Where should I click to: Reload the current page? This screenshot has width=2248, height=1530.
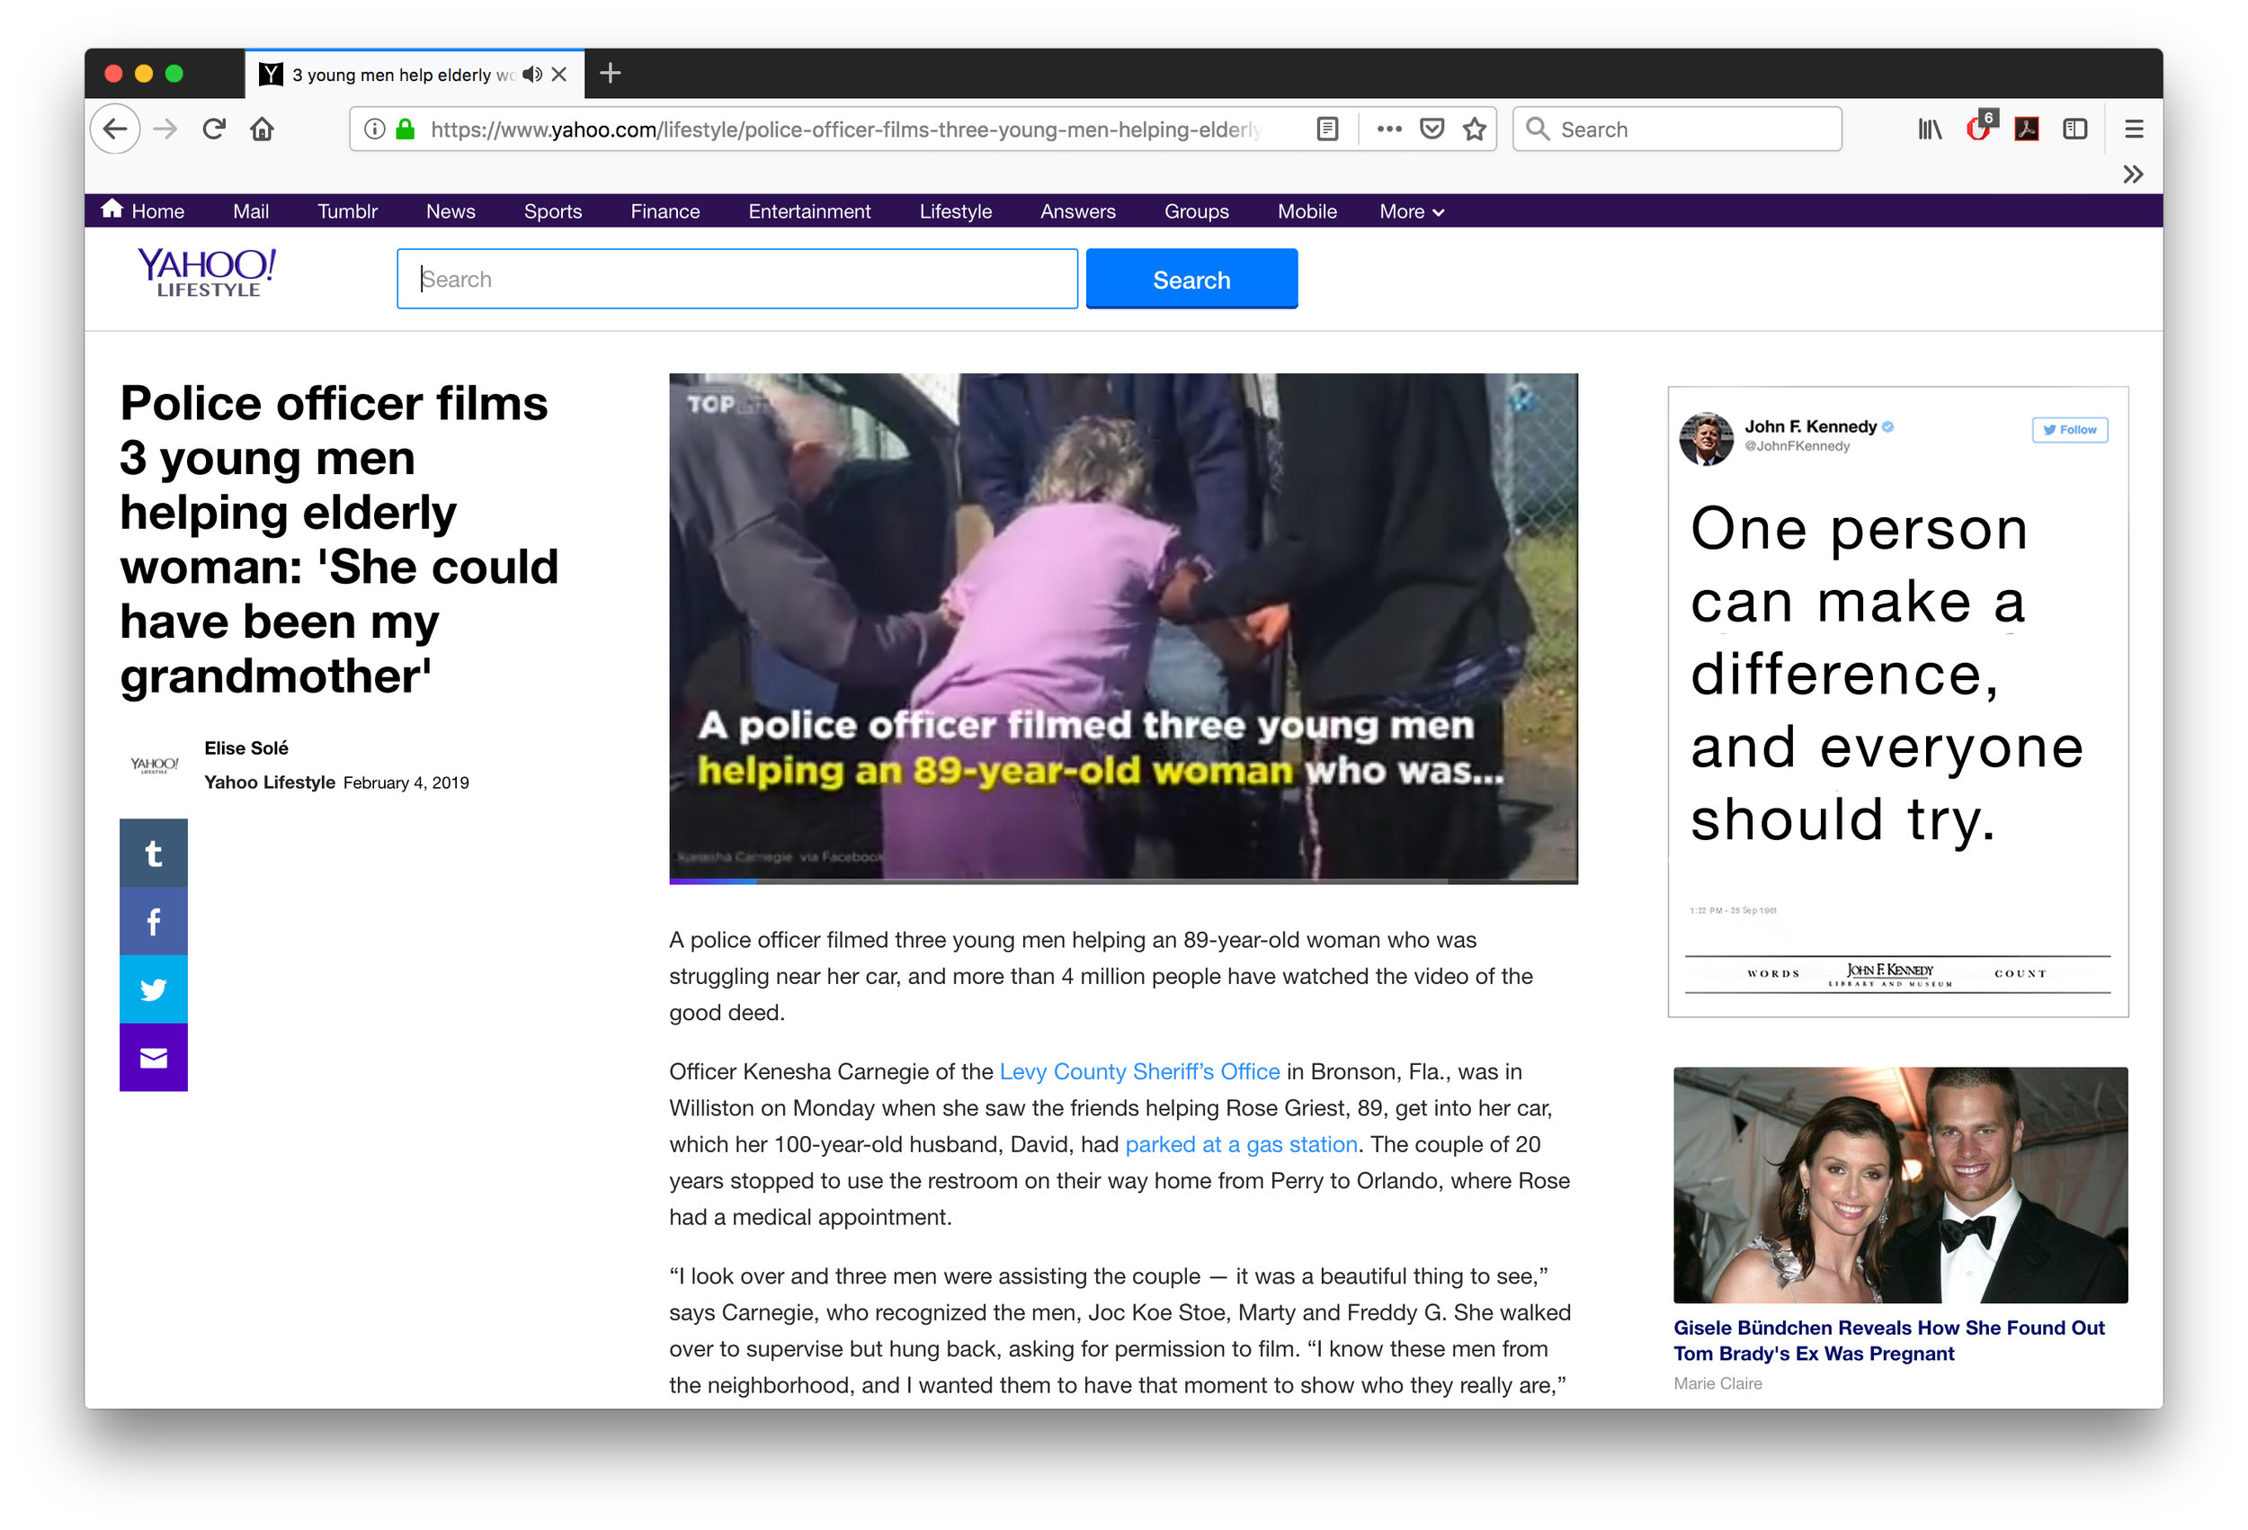(214, 129)
